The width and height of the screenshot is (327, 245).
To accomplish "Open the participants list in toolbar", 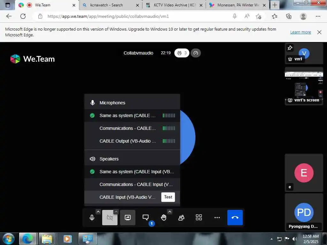I will (x=181, y=218).
